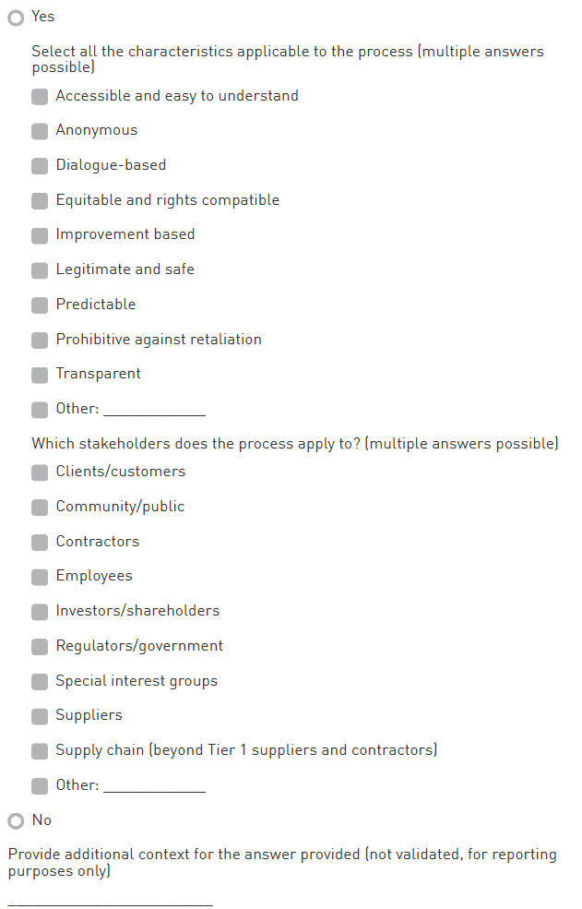Check Supply chain beyond Tier 1 option
Viewport: 582px width, 909px height.
click(40, 751)
